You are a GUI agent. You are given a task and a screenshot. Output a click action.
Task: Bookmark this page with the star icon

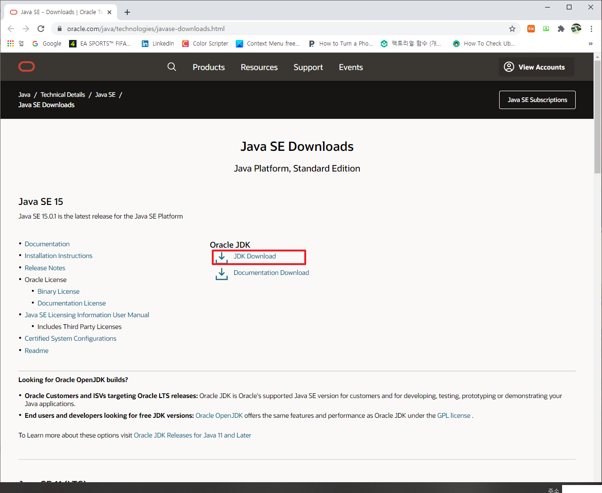pyautogui.click(x=512, y=29)
